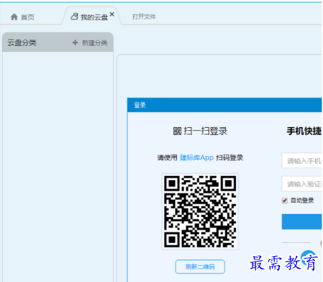Click the 登录 dialog title

tap(140, 105)
